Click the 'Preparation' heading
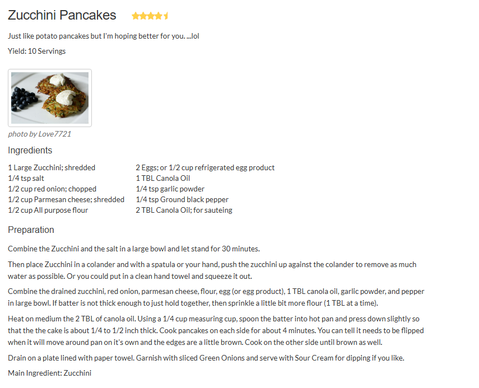The image size is (479, 388). pyautogui.click(x=31, y=230)
